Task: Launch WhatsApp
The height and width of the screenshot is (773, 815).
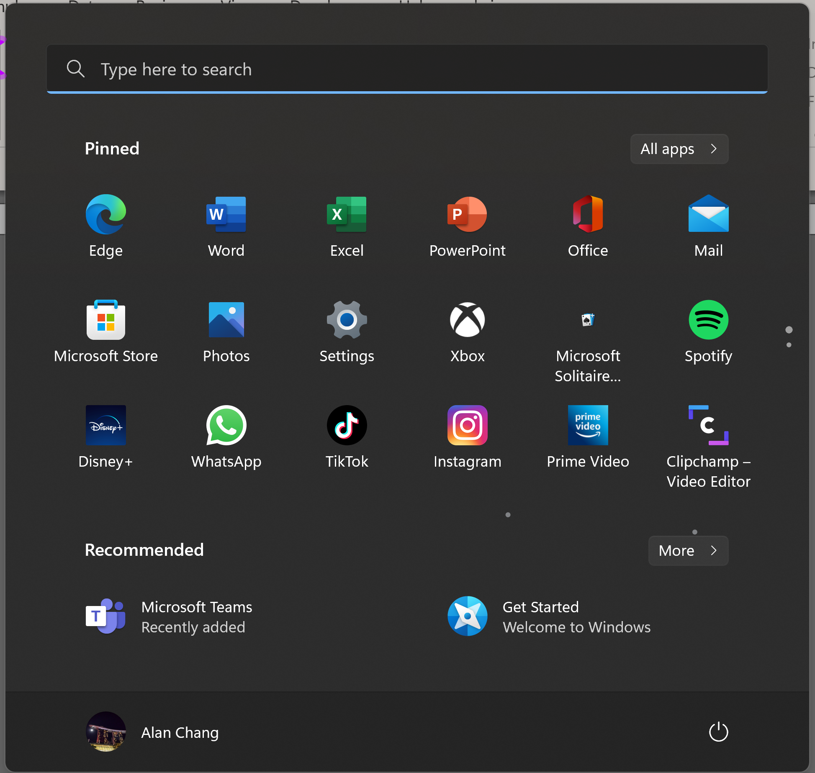Action: (x=226, y=425)
